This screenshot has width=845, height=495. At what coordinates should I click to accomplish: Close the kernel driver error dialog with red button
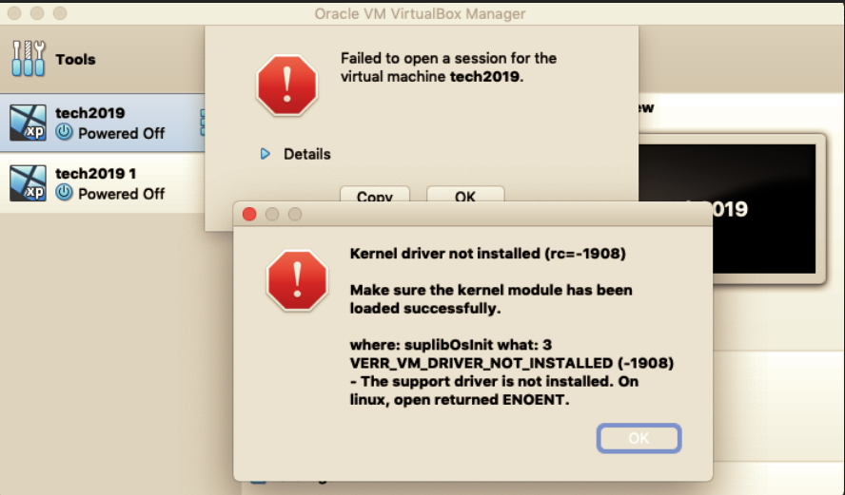point(249,214)
